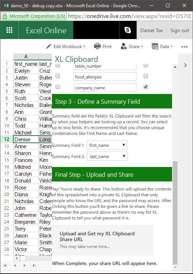Click the secure site padlock icon
Image resolution: width=193 pixels, height=274 pixels.
coord(5,16)
